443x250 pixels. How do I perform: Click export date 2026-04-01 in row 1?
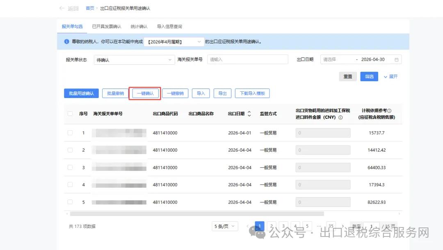pos(240,133)
